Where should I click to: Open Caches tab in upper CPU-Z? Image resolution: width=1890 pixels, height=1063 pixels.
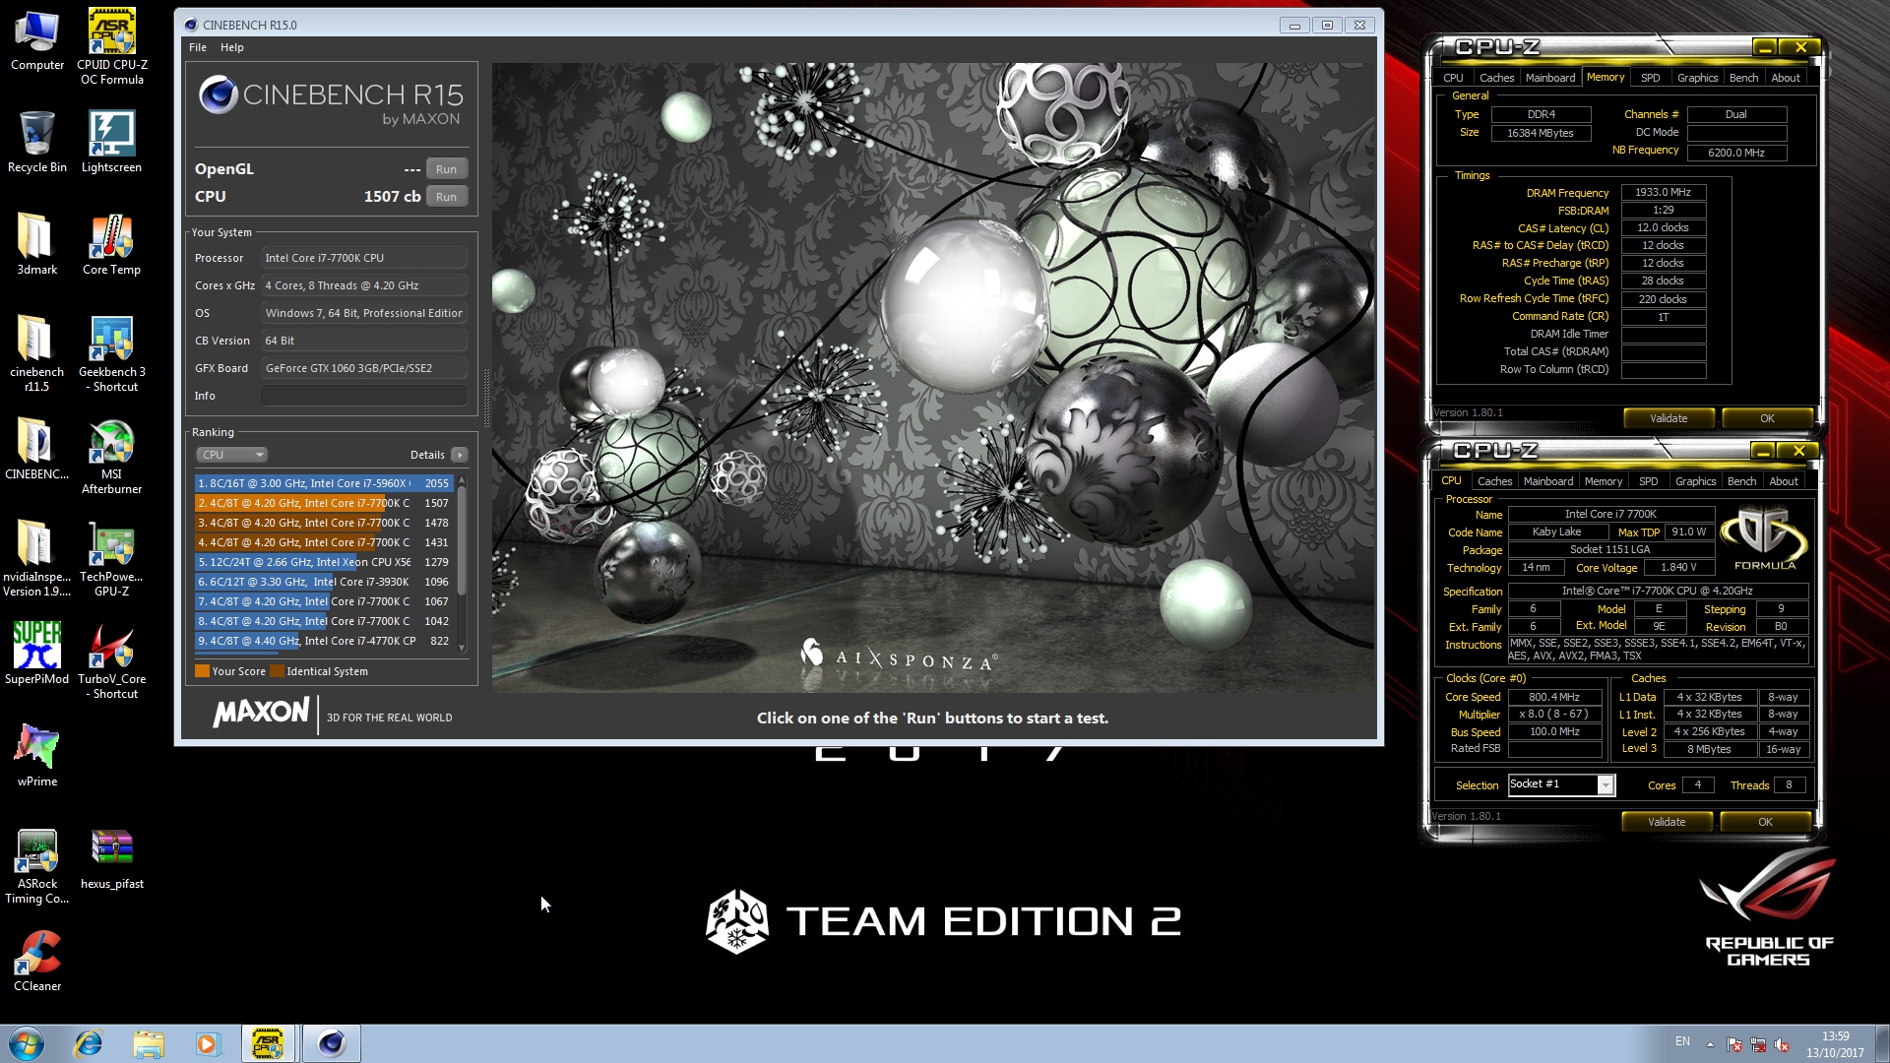pyautogui.click(x=1496, y=78)
